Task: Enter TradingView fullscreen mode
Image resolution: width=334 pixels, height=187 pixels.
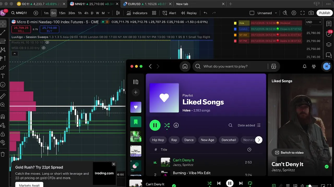Action: pyautogui.click(x=302, y=13)
